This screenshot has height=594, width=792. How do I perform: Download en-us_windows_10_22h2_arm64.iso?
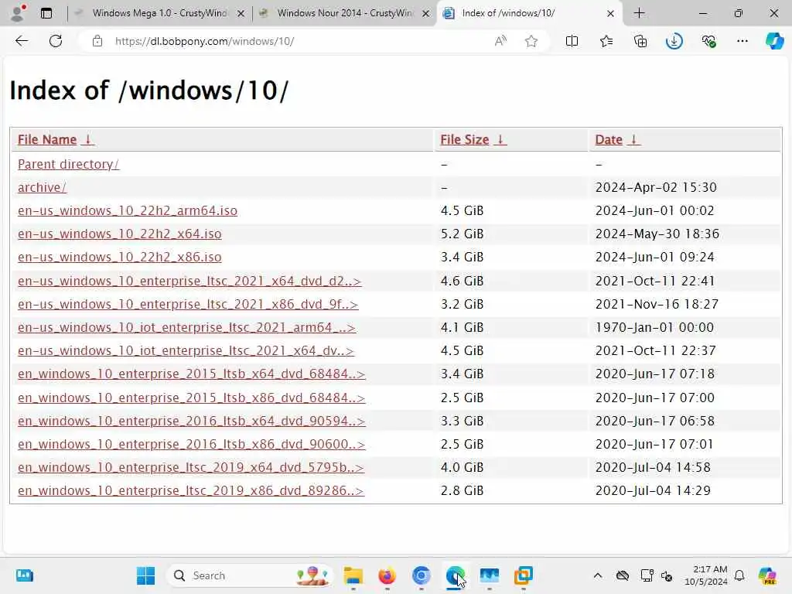point(128,210)
